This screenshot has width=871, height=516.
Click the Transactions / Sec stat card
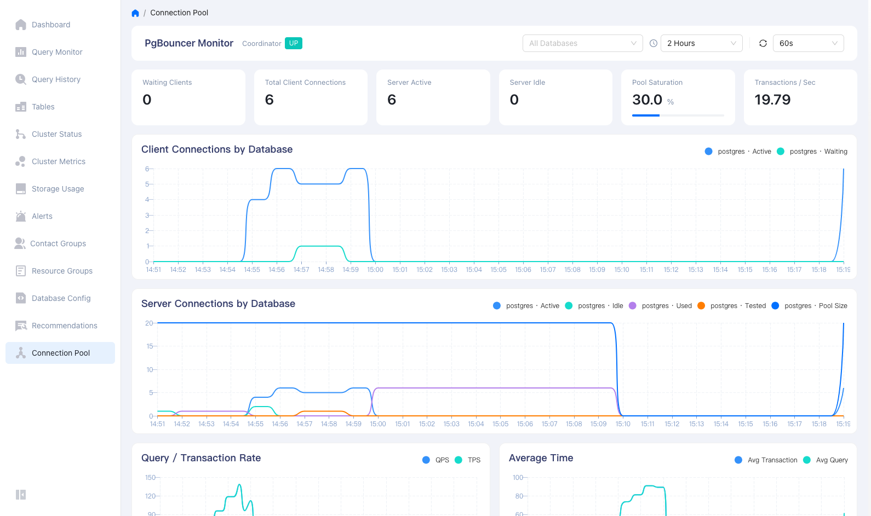click(800, 97)
